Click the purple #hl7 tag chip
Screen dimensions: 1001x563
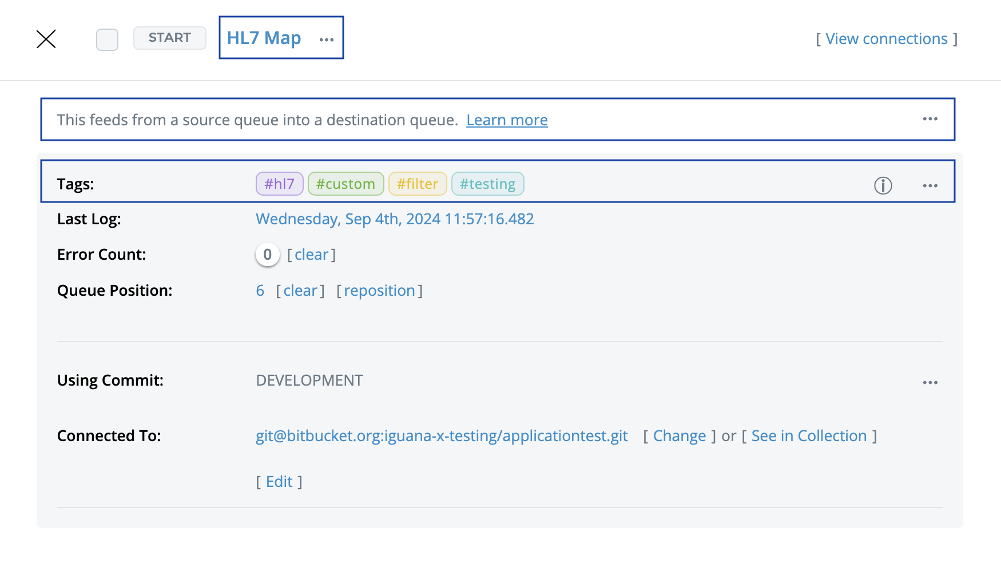pyautogui.click(x=279, y=184)
